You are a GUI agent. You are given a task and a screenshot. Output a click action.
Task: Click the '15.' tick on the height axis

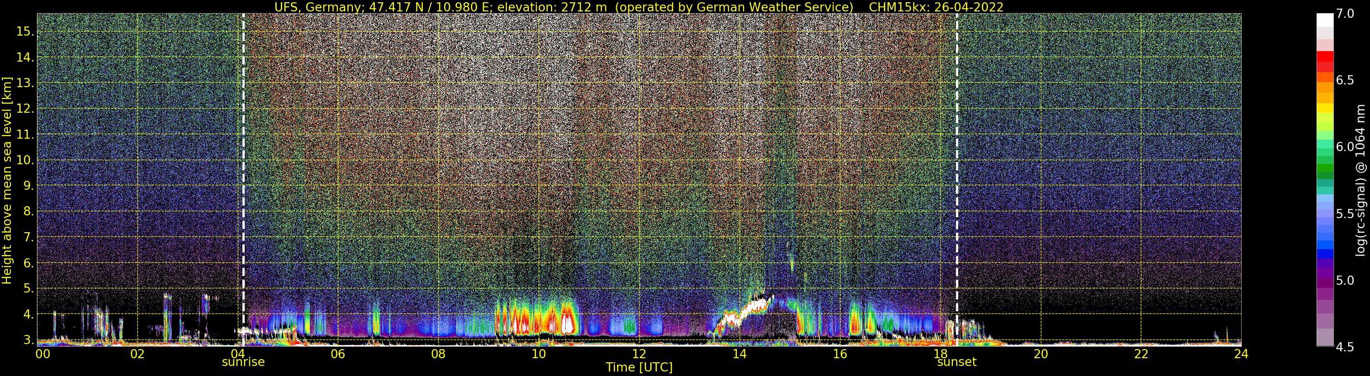[x=25, y=31]
